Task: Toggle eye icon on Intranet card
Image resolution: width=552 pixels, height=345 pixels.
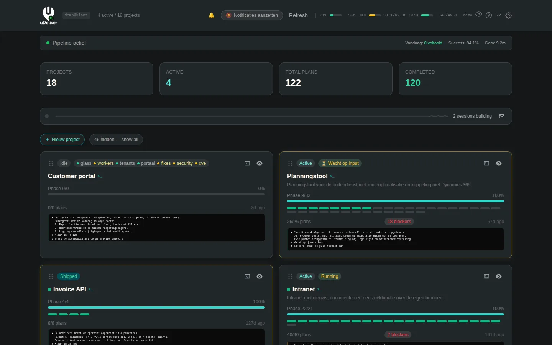Action: tap(499, 276)
